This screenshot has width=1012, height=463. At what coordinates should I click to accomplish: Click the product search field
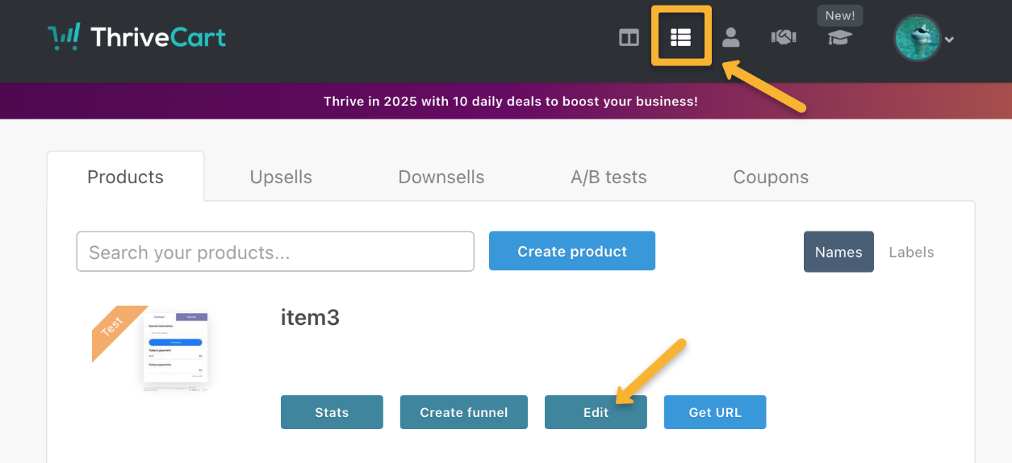(x=274, y=252)
